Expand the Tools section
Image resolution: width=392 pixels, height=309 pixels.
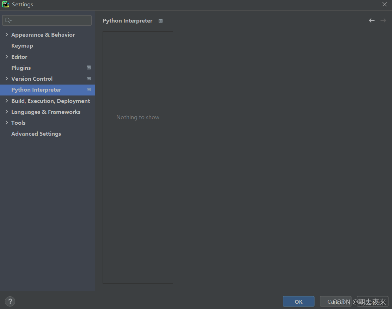(6, 123)
